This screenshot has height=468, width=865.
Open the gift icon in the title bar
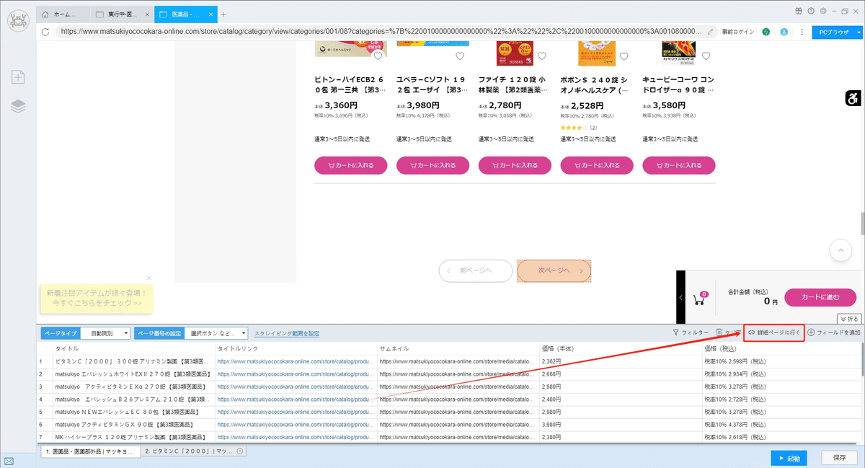[x=799, y=11]
